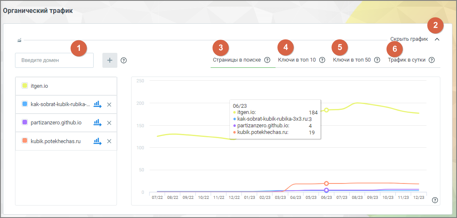This screenshot has height=218, width=457.
Task: Open analysis icon for kubik.potekhechas.ru
Action: point(97,141)
